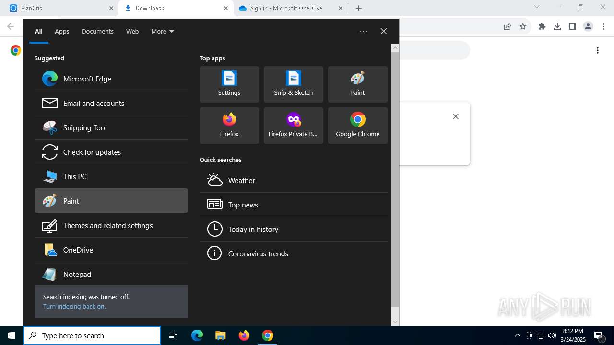Click Chrome icon on the taskbar
This screenshot has width=614, height=345.
point(268,336)
